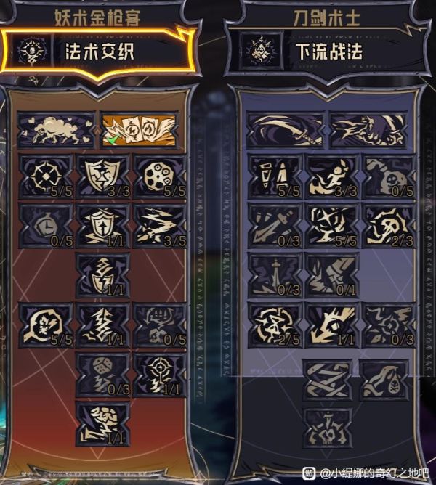Image resolution: width=436 pixels, height=485 pixels.
Task: Select the running figure skill 3/3
Action: tap(331, 177)
